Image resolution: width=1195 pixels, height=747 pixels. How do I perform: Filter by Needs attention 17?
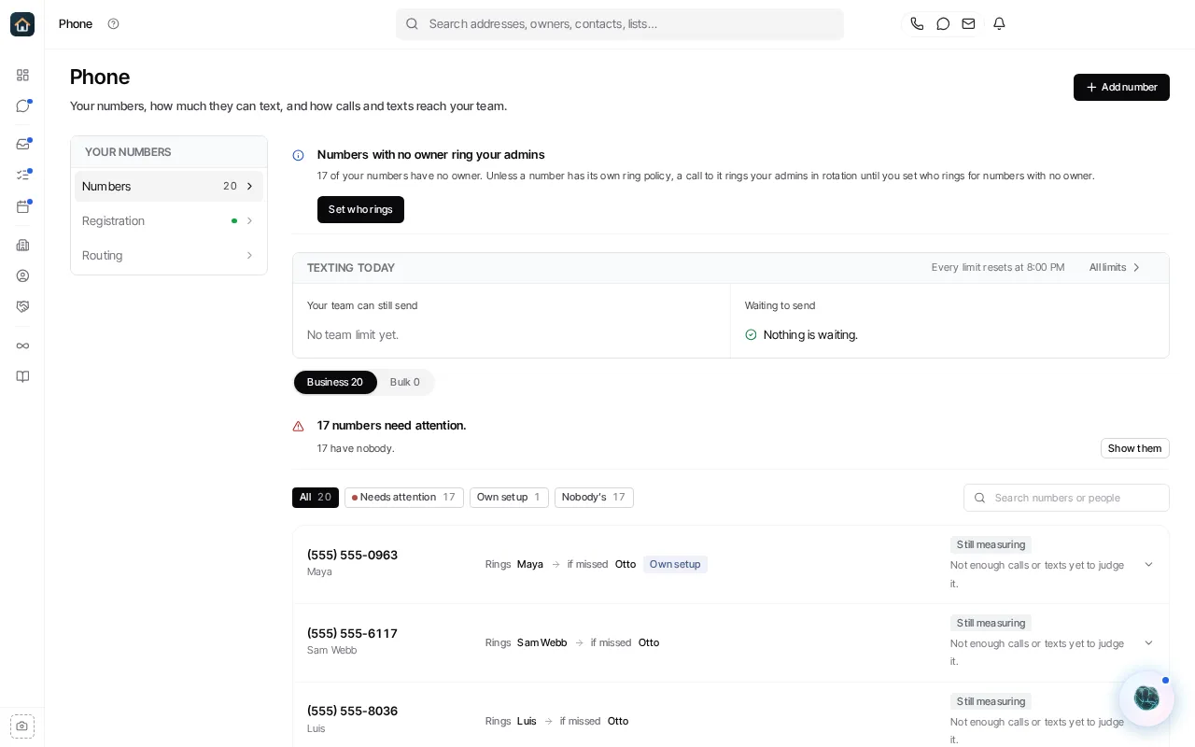(x=404, y=498)
